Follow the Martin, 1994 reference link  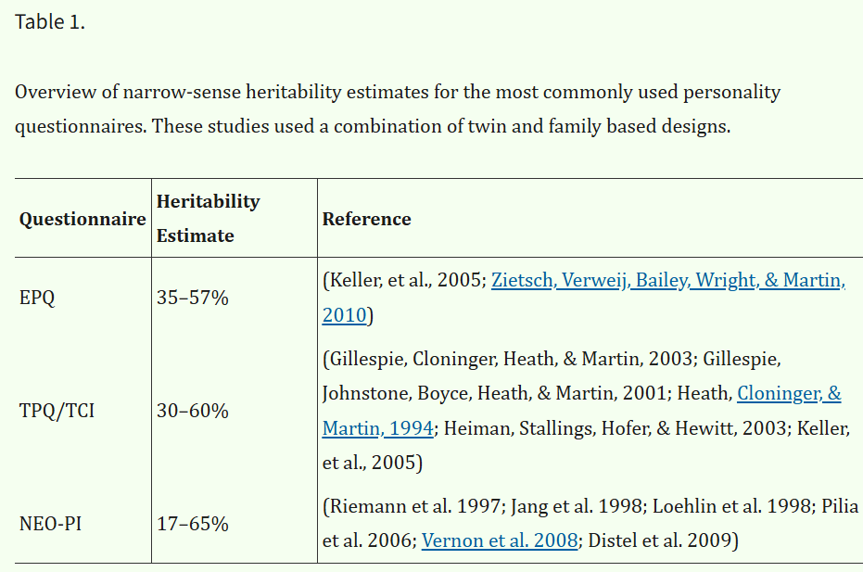coord(378,427)
